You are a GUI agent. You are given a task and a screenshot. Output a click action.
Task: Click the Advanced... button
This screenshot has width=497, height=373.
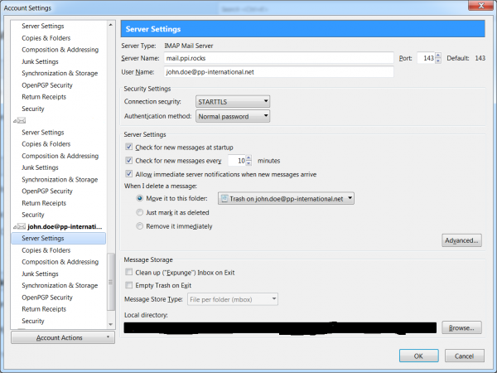click(461, 241)
